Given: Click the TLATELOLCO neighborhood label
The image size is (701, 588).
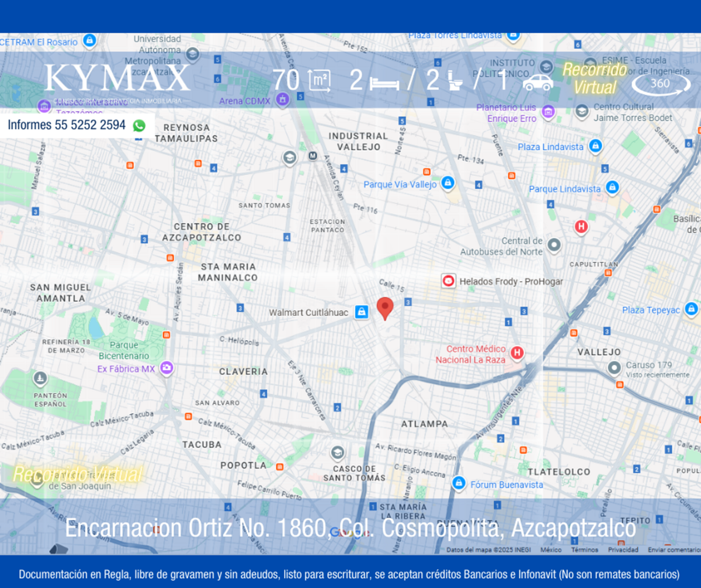Looking at the screenshot, I should click(559, 472).
